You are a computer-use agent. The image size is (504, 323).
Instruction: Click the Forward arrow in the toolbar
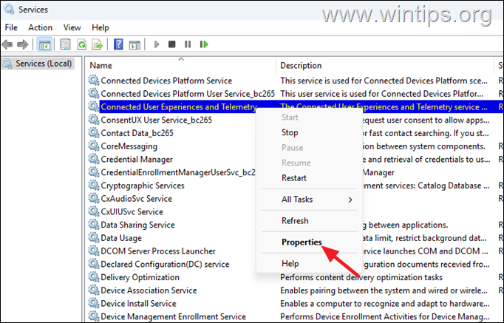tap(23, 44)
